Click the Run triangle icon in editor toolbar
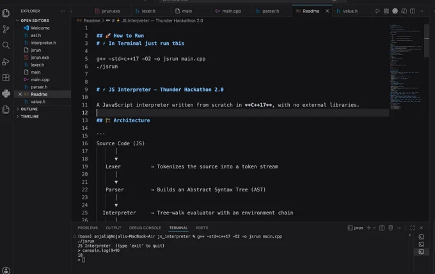 [x=377, y=11]
